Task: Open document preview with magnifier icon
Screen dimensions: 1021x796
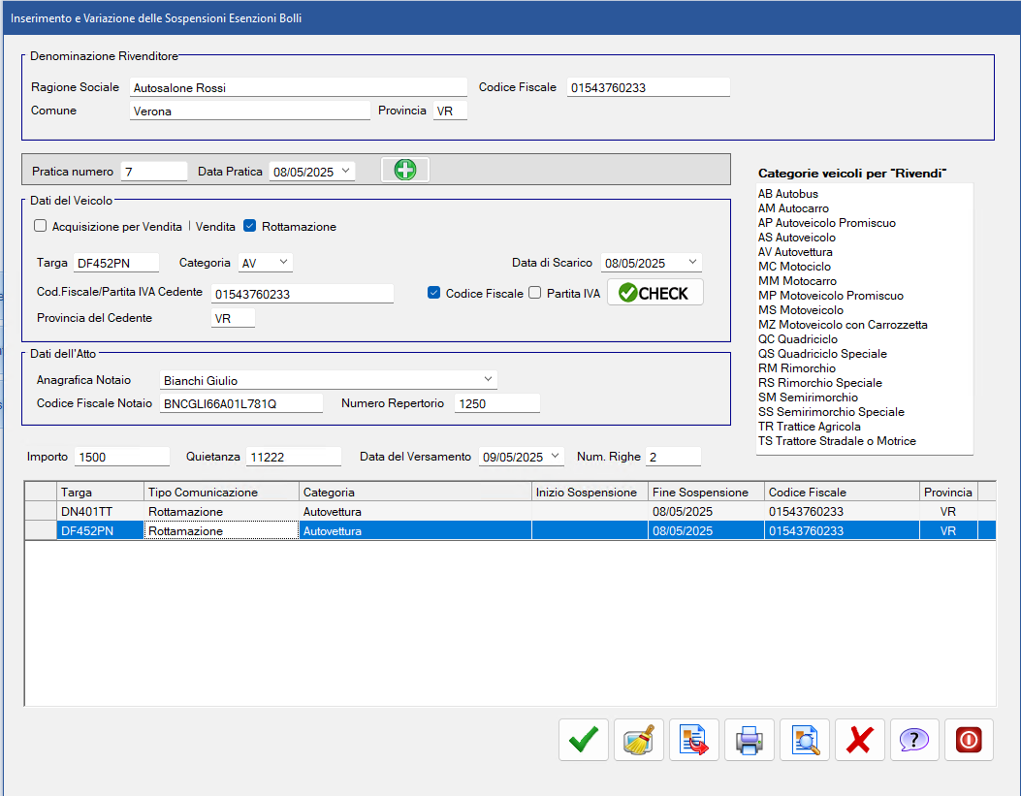Action: tap(805, 741)
